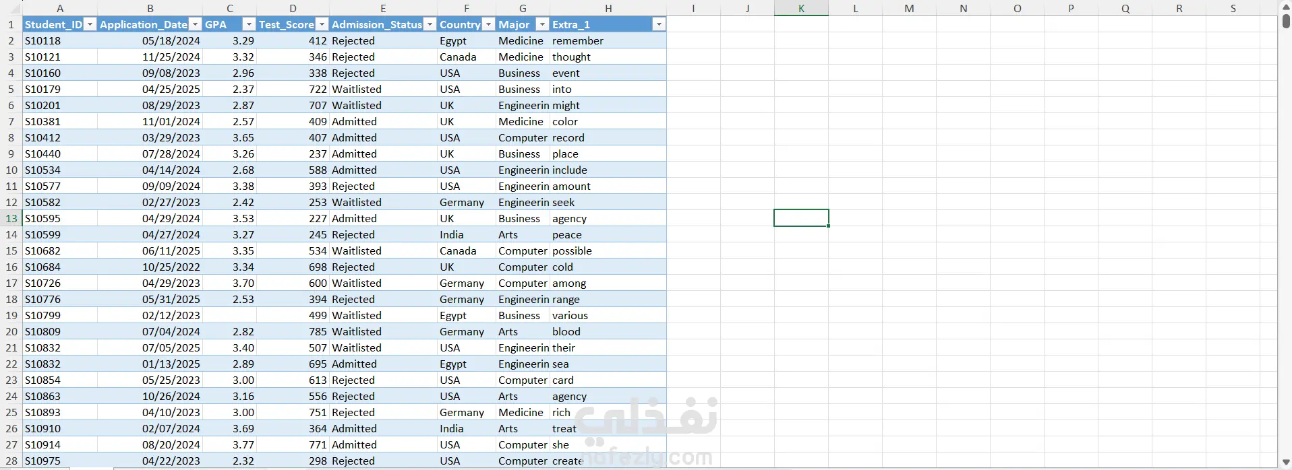Screen dimensions: 1292x470
Task: Open the Extra_1 filter dropdown
Action: tap(659, 24)
